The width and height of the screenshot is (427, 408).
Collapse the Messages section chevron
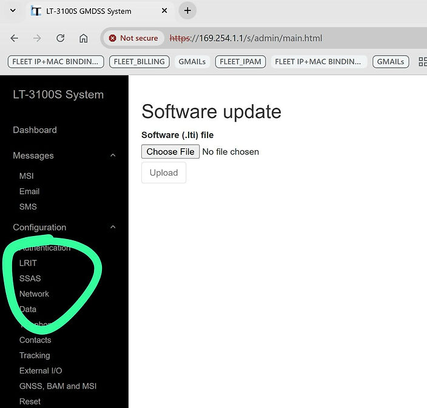(113, 156)
